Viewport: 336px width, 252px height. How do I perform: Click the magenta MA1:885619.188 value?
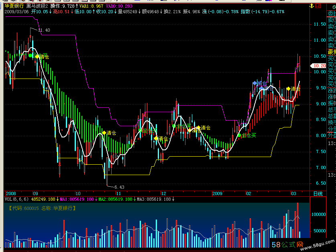77,199
